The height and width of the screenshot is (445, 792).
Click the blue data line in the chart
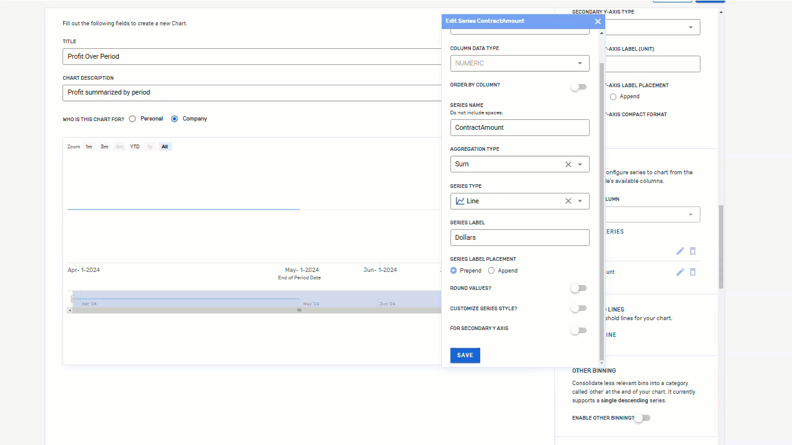(x=184, y=210)
